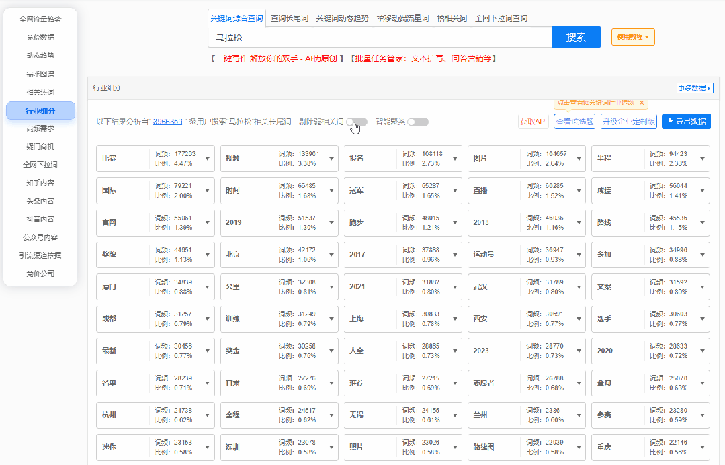Screen dimensions: 725x465
Task: Expand the 2019 keyword card arrow
Action: 331,223
